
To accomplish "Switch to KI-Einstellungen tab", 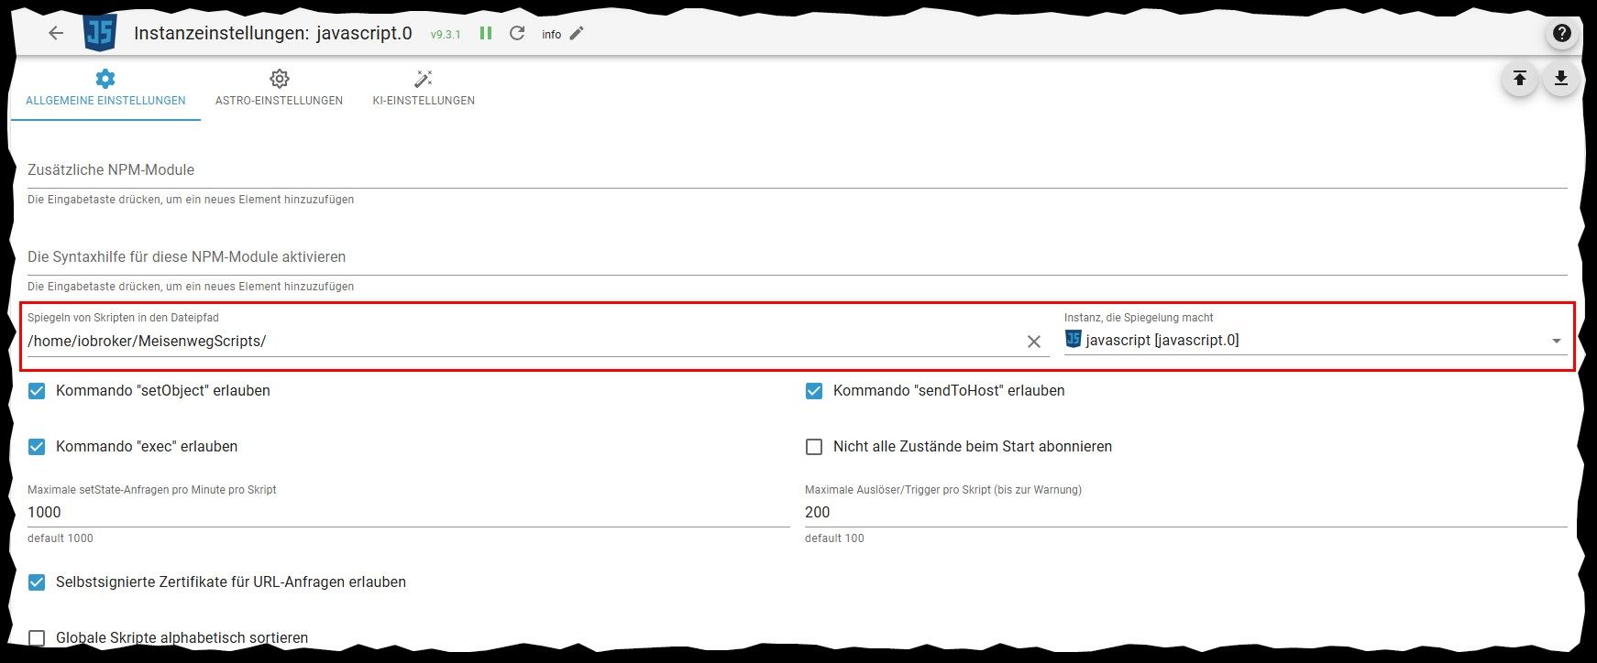I will coord(424,89).
